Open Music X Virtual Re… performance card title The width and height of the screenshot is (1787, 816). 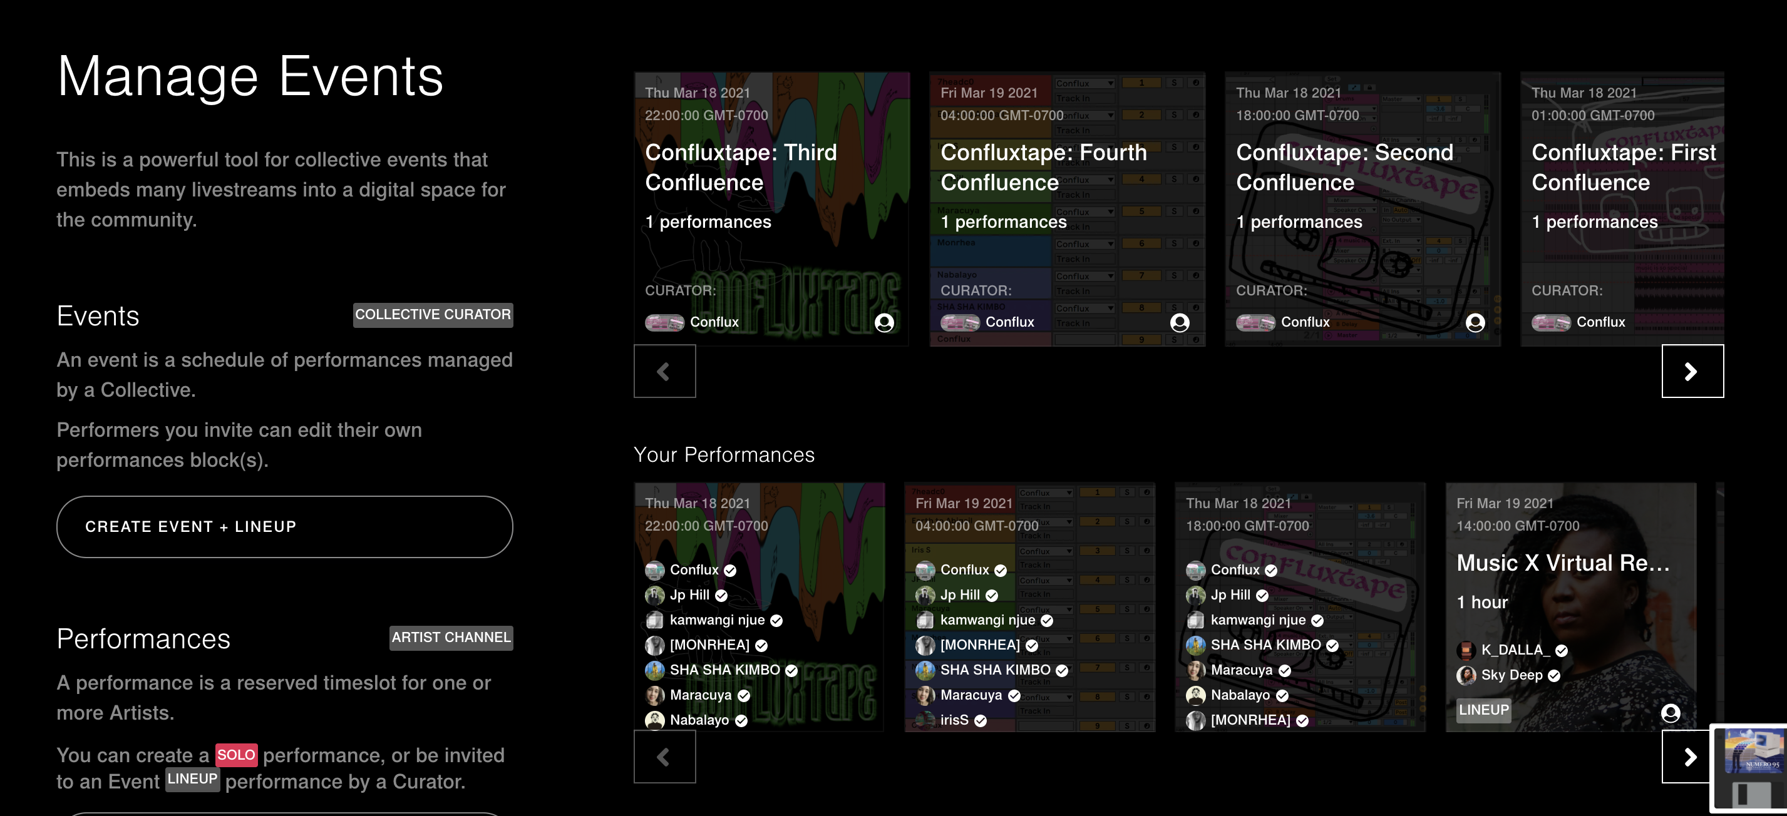click(1562, 563)
